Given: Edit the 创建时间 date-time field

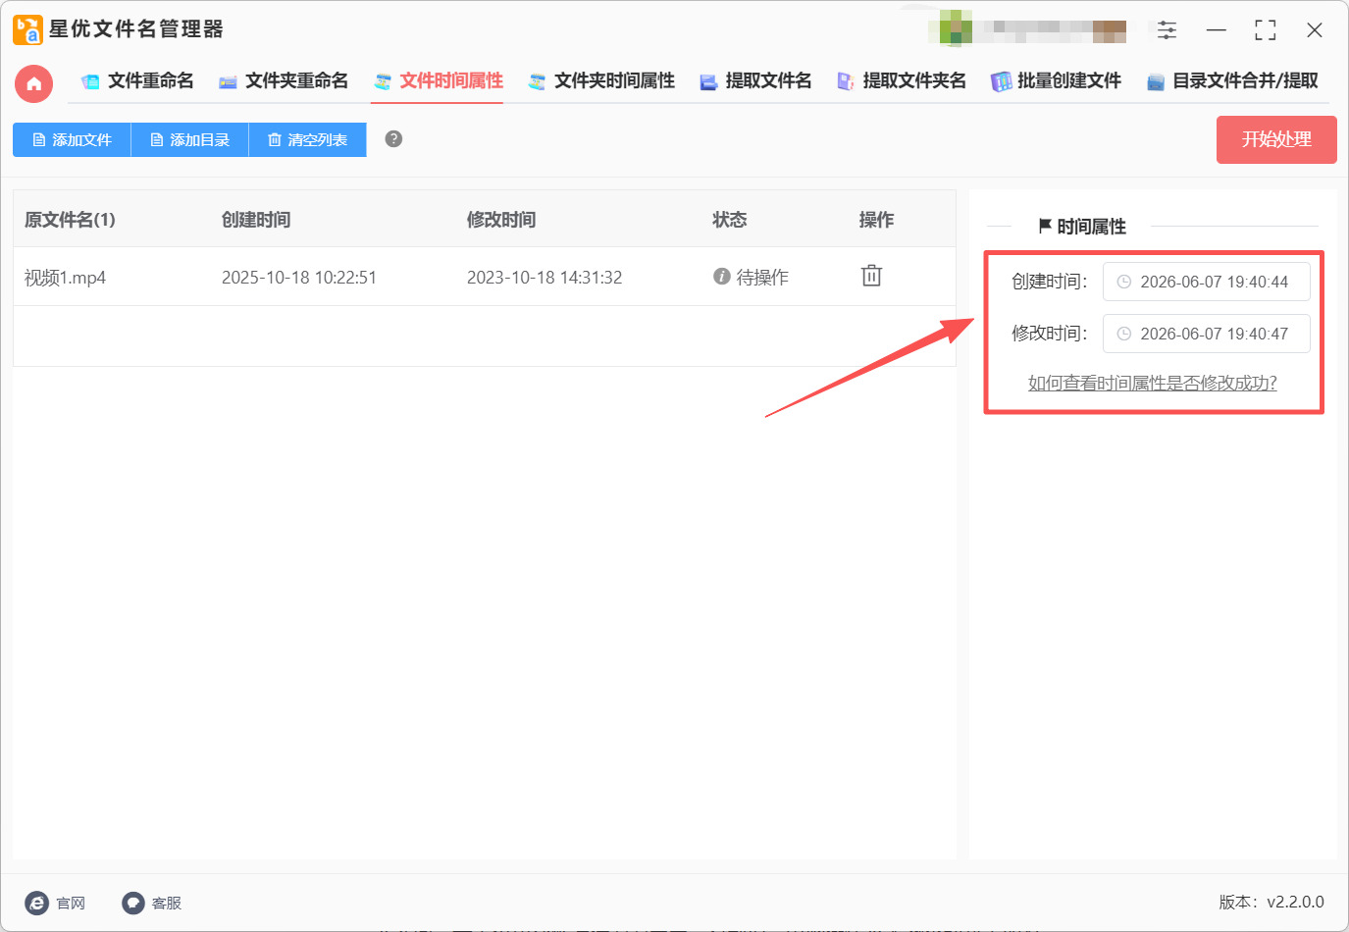Looking at the screenshot, I should [x=1206, y=282].
